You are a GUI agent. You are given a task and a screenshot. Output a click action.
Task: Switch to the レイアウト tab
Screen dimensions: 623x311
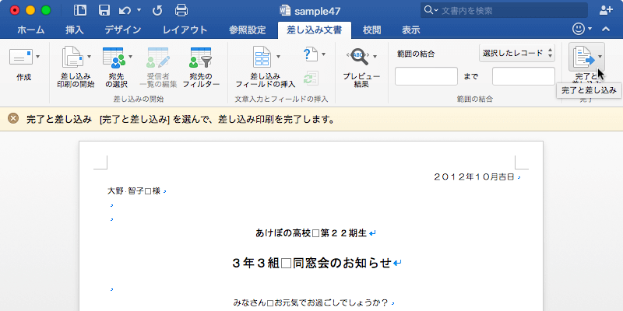(185, 30)
